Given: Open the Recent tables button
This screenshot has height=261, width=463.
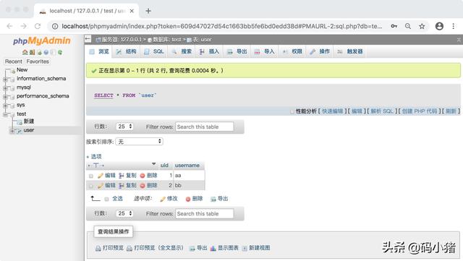Looking at the screenshot, I should pyautogui.click(x=14, y=61).
